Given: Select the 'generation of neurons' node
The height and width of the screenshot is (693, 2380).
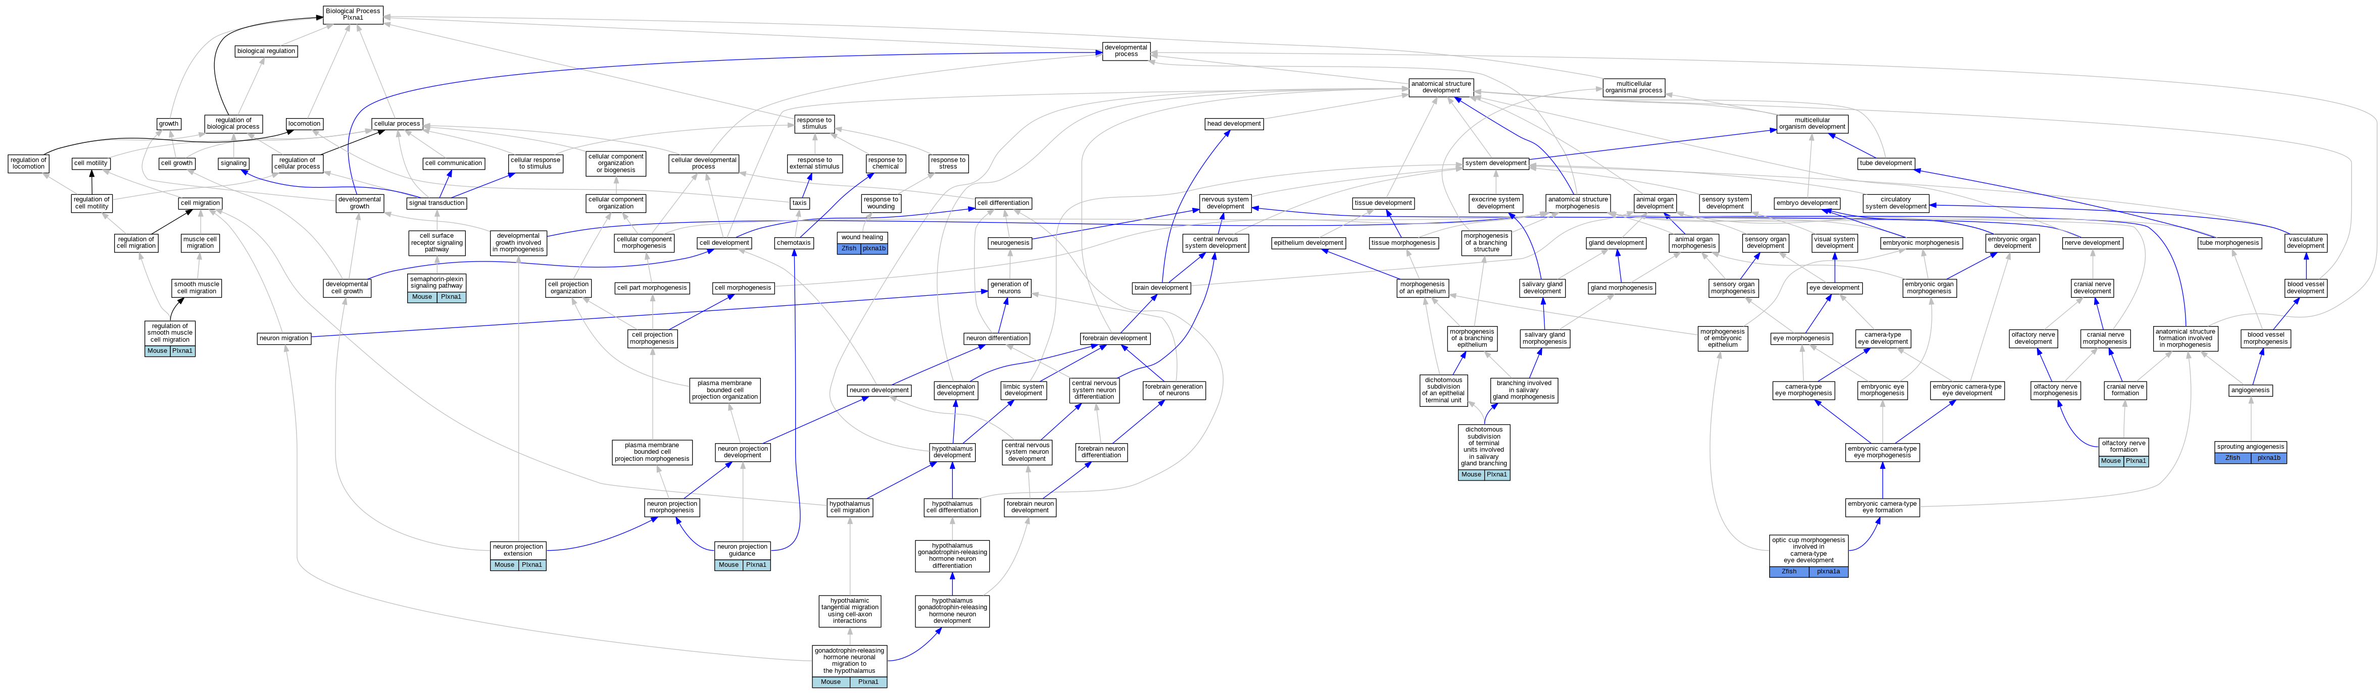Looking at the screenshot, I should coord(1009,288).
